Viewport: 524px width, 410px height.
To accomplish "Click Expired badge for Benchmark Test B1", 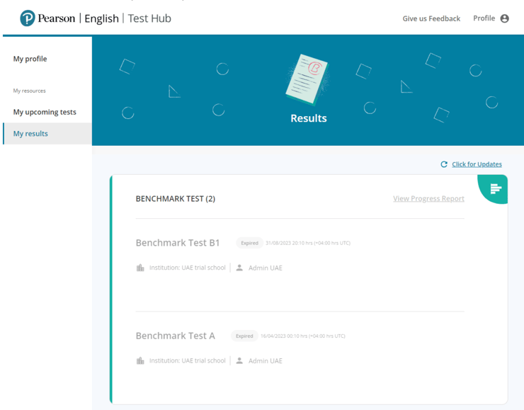I will pyautogui.click(x=250, y=243).
